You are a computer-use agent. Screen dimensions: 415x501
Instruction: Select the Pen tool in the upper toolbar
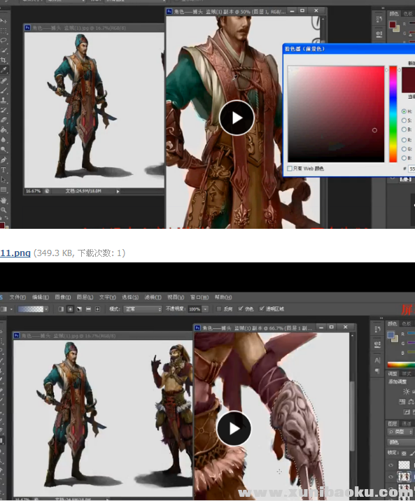pyautogui.click(x=3, y=160)
